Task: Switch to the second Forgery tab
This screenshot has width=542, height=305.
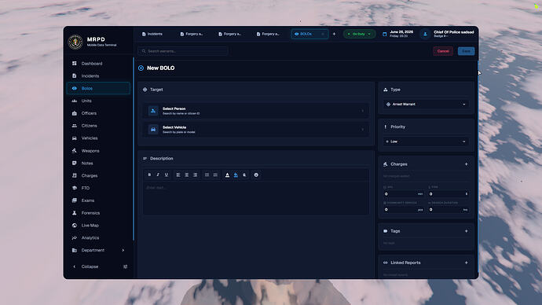Action: 230,34
